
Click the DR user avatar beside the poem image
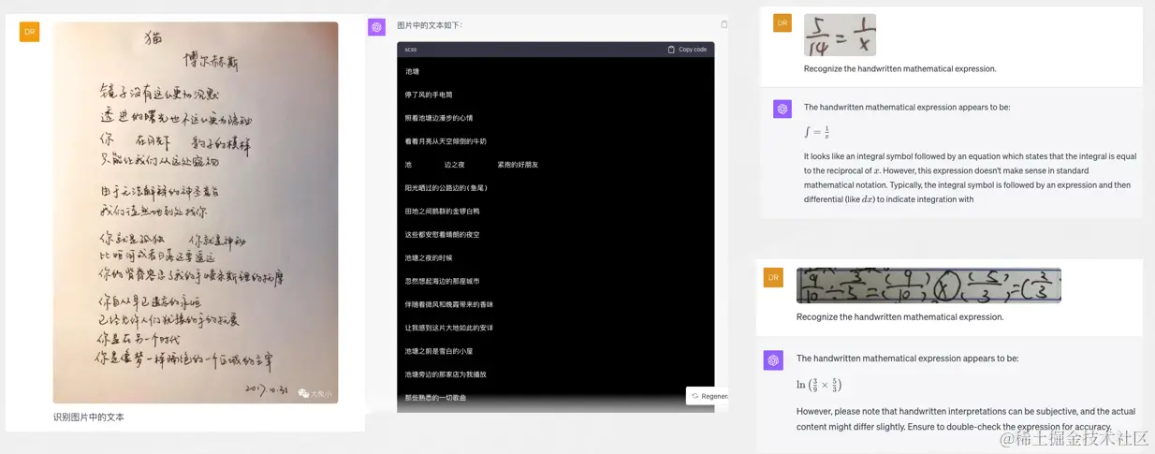click(30, 32)
